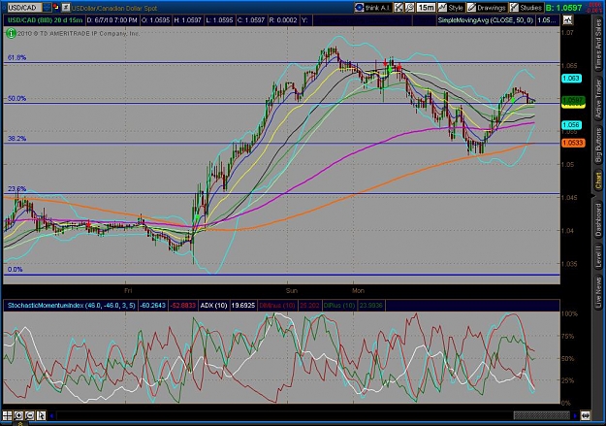
Task: Click the small colored link icon beside symbol box
Action: [56, 7]
